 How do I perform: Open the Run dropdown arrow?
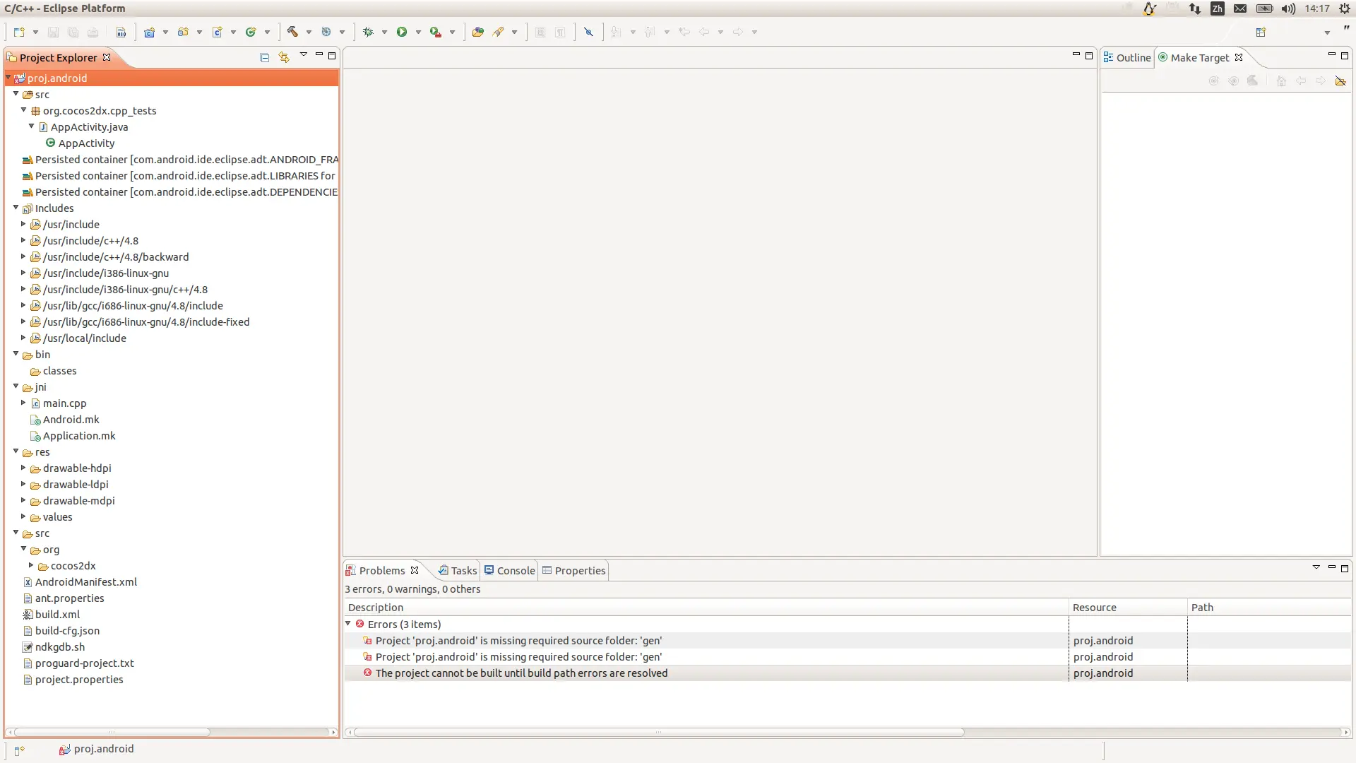click(418, 32)
